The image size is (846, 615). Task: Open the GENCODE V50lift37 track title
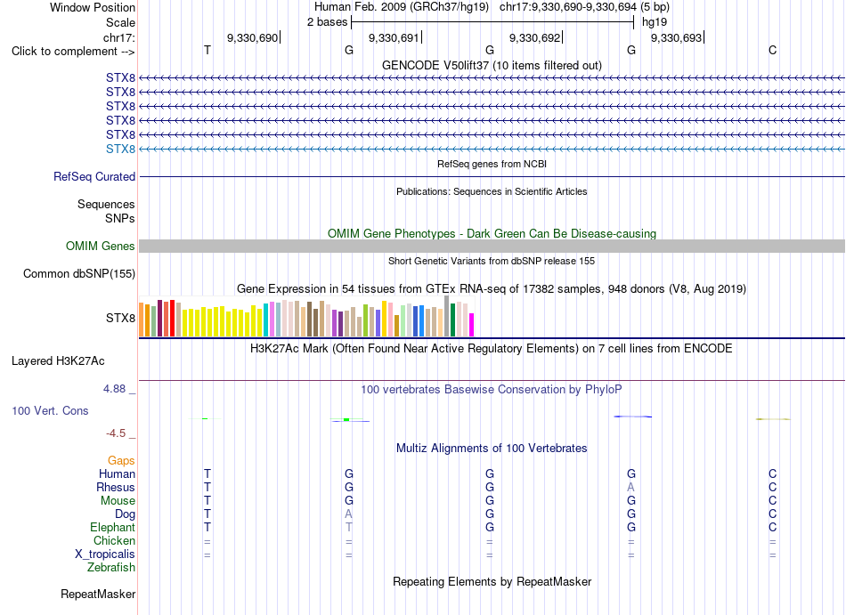pyautogui.click(x=492, y=65)
